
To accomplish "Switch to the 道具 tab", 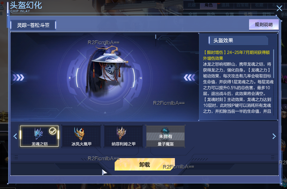I will [x=225, y=5].
